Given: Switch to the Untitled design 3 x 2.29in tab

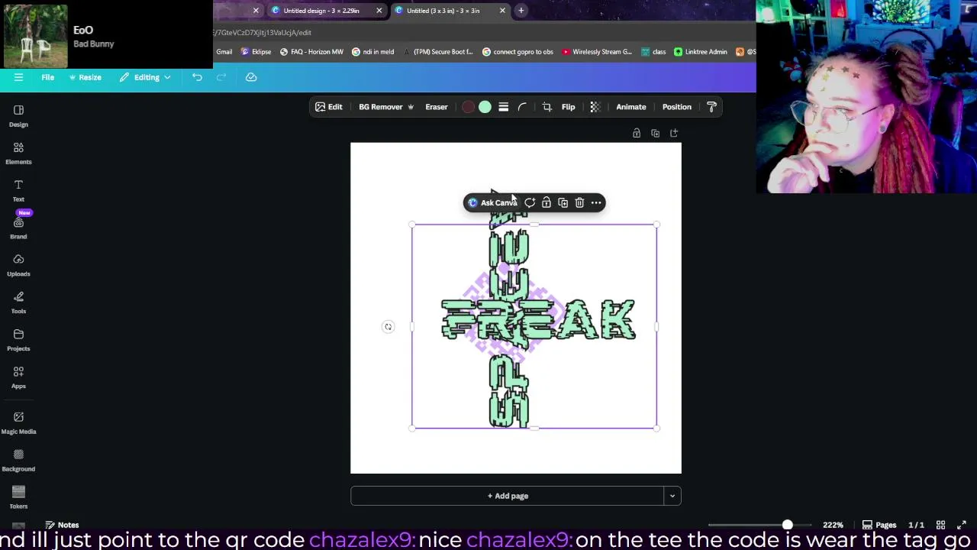Looking at the screenshot, I should pos(326,11).
